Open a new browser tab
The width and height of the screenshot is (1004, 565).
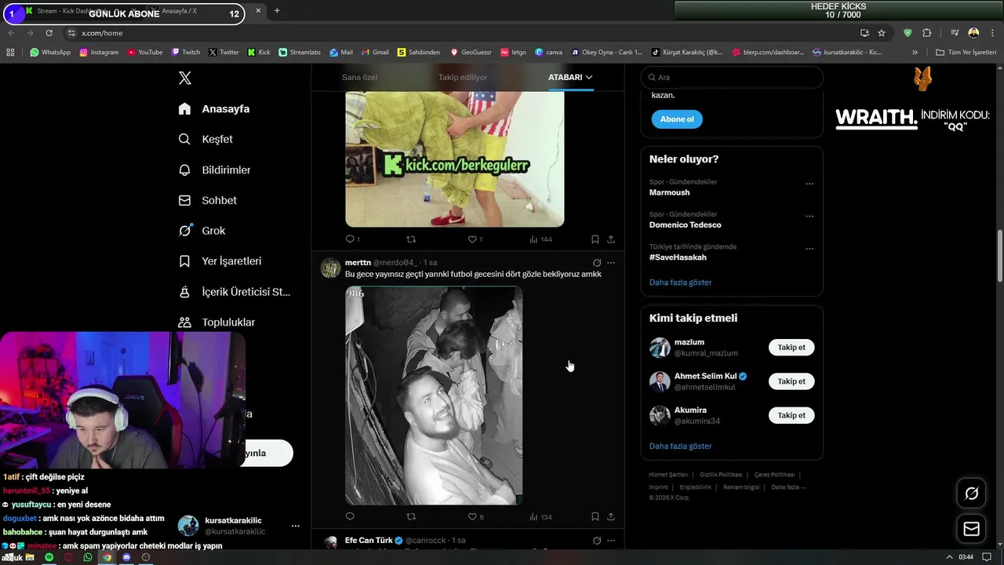277,11
